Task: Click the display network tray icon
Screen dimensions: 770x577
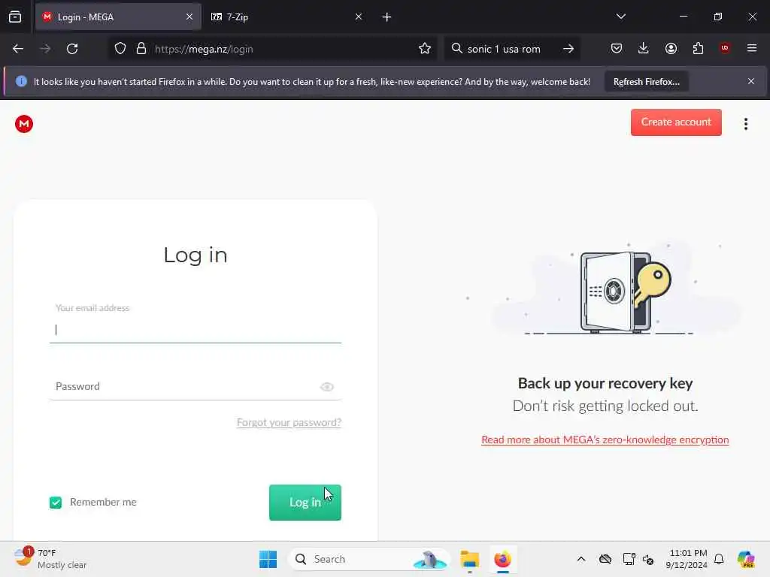Action: [629, 559]
